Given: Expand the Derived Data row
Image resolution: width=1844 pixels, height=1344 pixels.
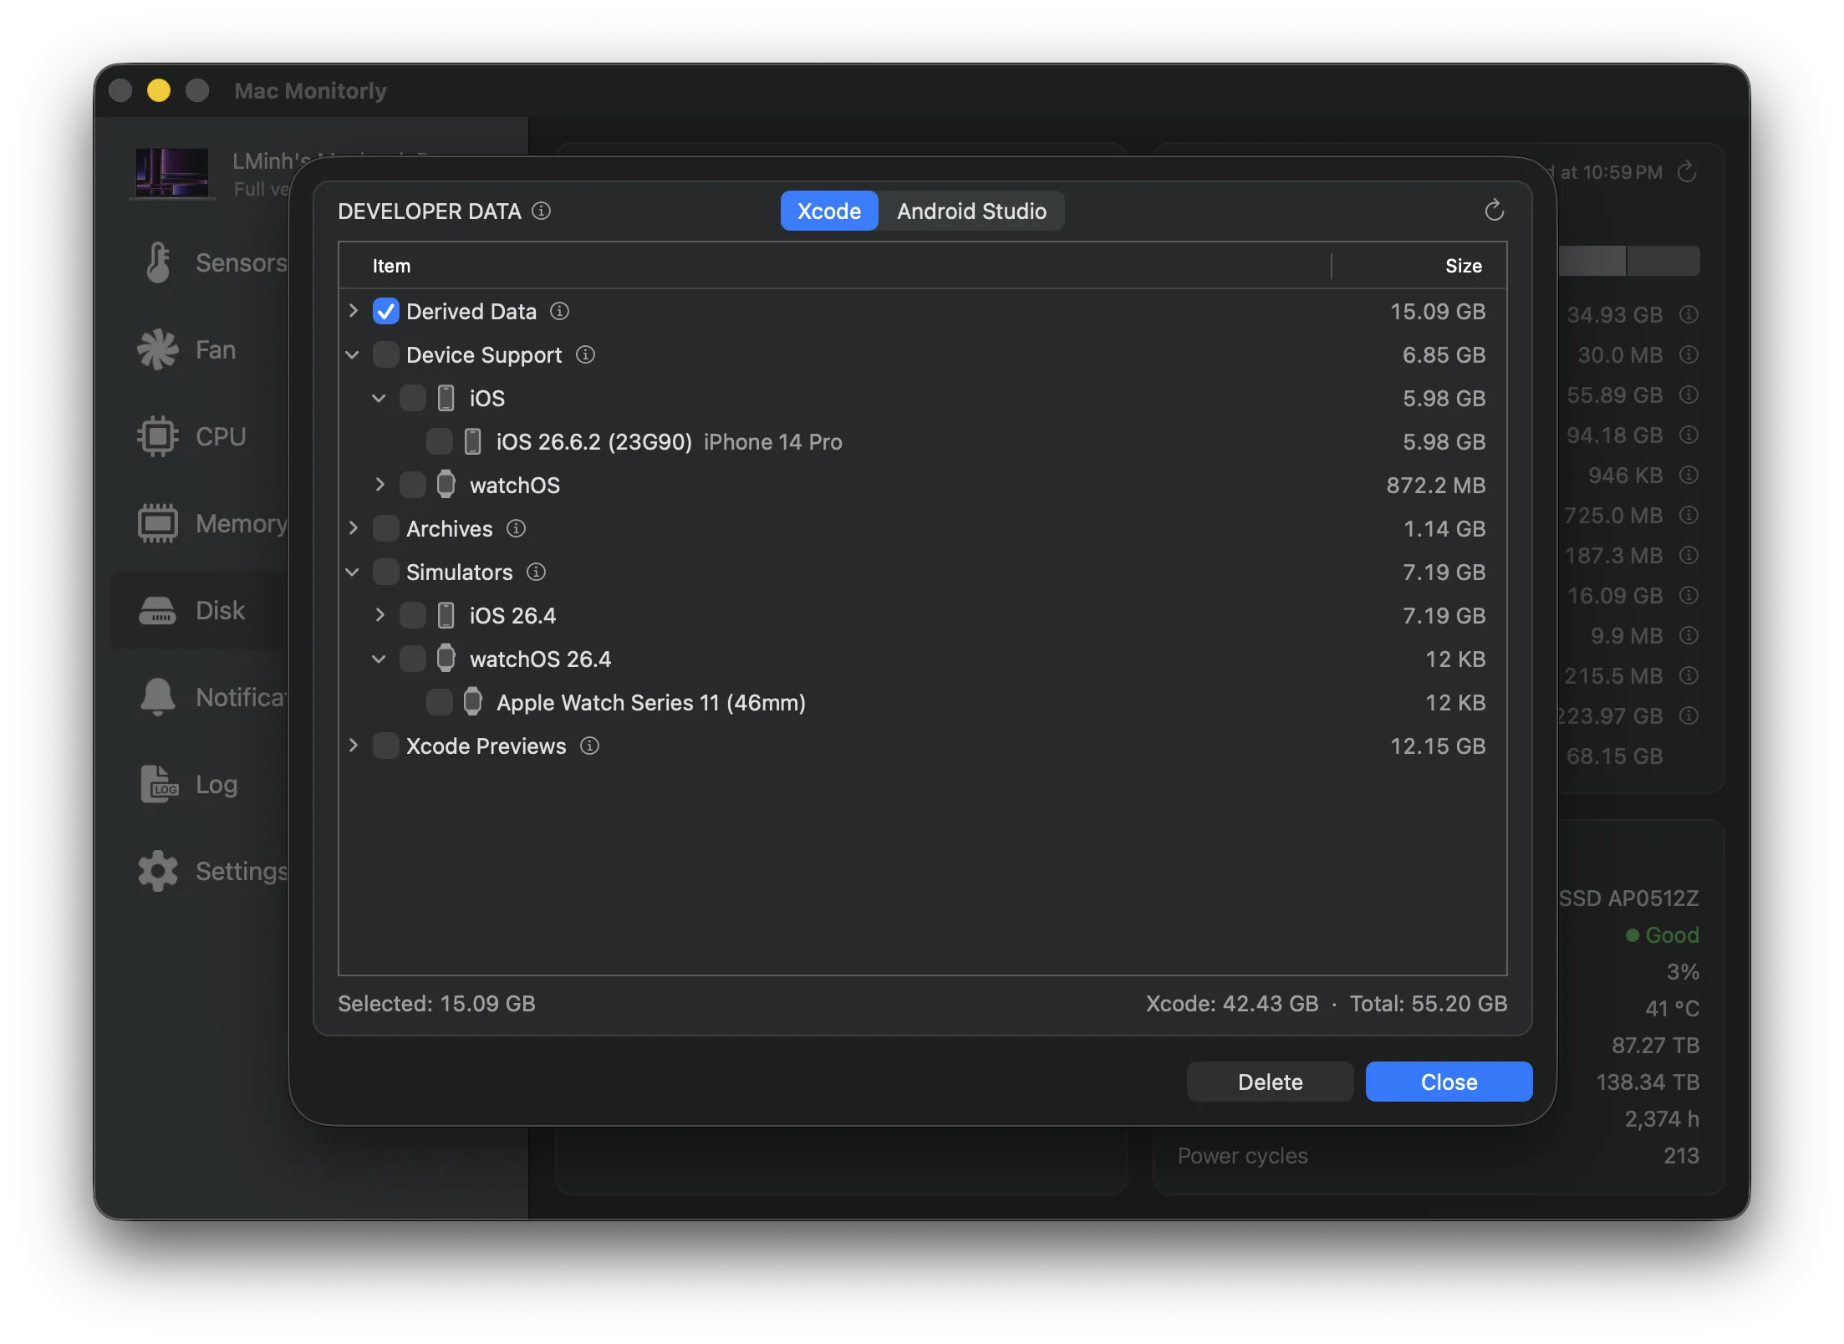Looking at the screenshot, I should click(354, 311).
